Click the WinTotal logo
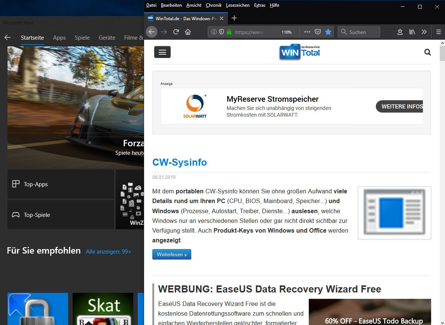 pyautogui.click(x=300, y=52)
